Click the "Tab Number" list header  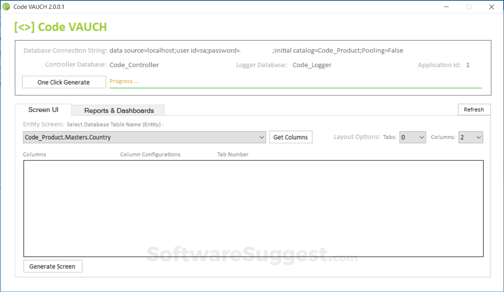click(233, 154)
